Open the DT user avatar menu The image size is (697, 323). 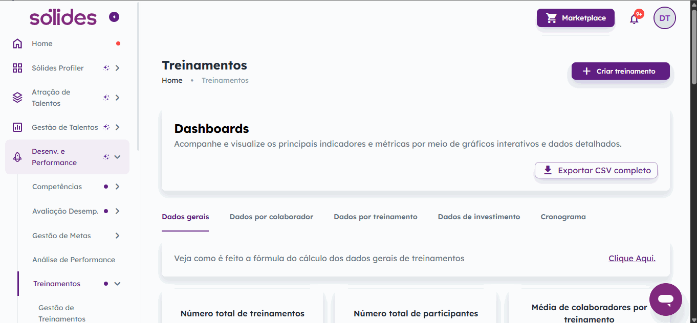point(665,18)
